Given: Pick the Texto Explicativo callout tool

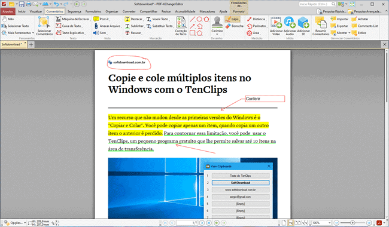Looking at the screenshot, I should click(x=71, y=33).
